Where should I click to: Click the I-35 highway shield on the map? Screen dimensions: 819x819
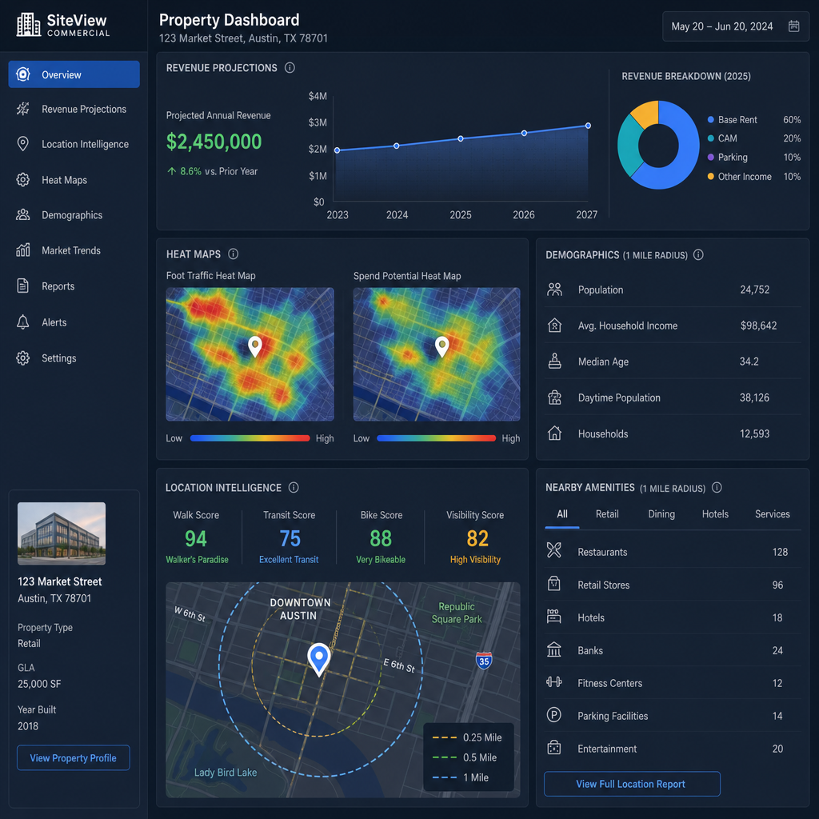point(484,661)
